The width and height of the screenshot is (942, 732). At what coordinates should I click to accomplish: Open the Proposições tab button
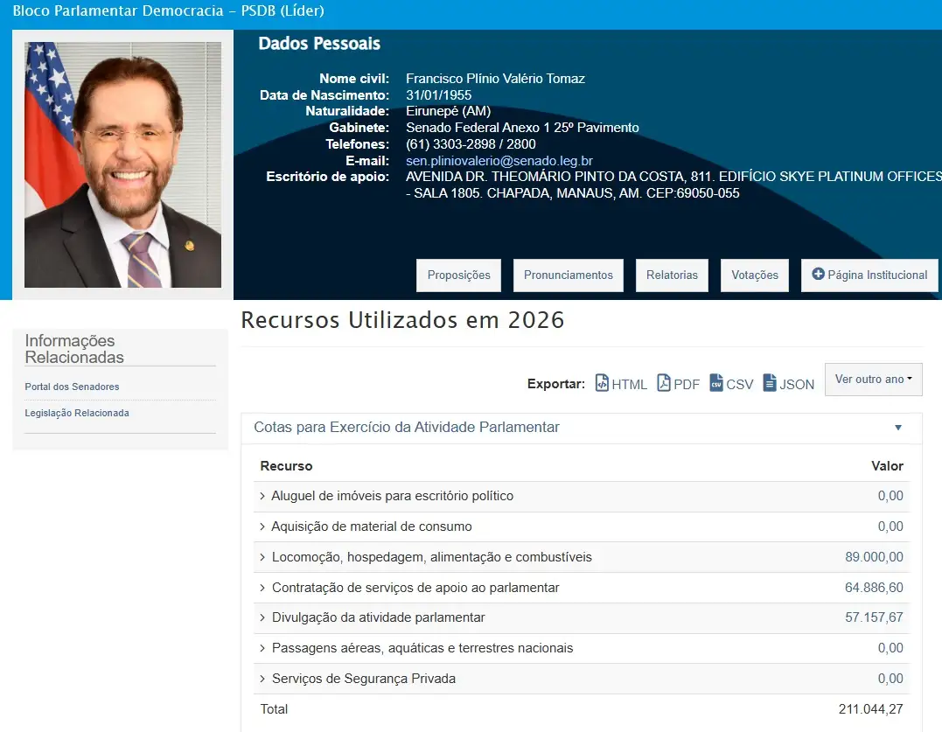458,275
